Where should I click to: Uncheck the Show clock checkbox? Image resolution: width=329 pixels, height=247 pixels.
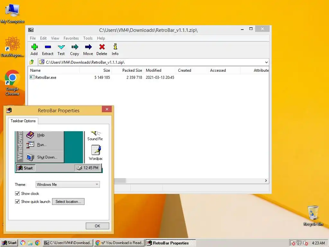point(17,193)
